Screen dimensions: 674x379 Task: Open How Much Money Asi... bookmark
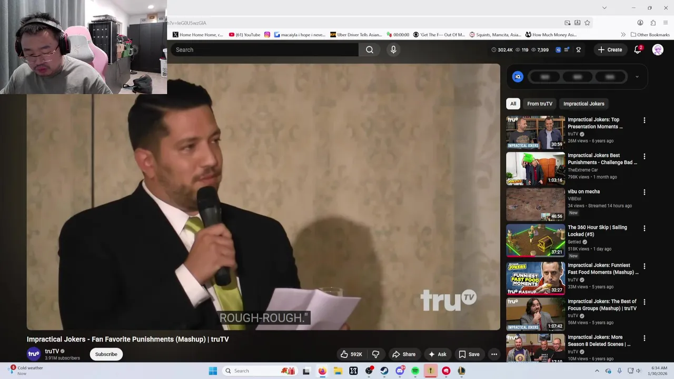coord(551,35)
